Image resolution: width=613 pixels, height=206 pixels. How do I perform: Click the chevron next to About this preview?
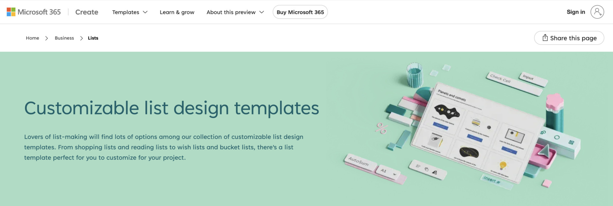[261, 12]
